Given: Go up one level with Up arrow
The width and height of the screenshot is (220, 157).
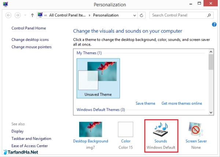Looking at the screenshot, I should point(32,15).
